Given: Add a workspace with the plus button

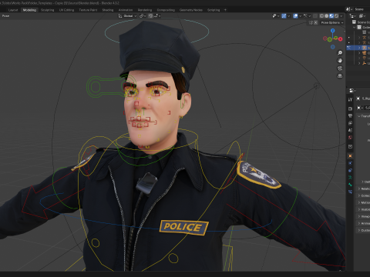Looking at the screenshot, I should point(225,10).
